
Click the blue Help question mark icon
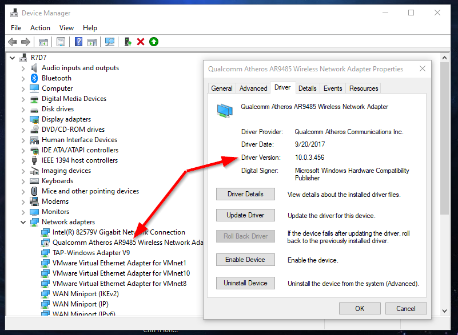coord(78,42)
